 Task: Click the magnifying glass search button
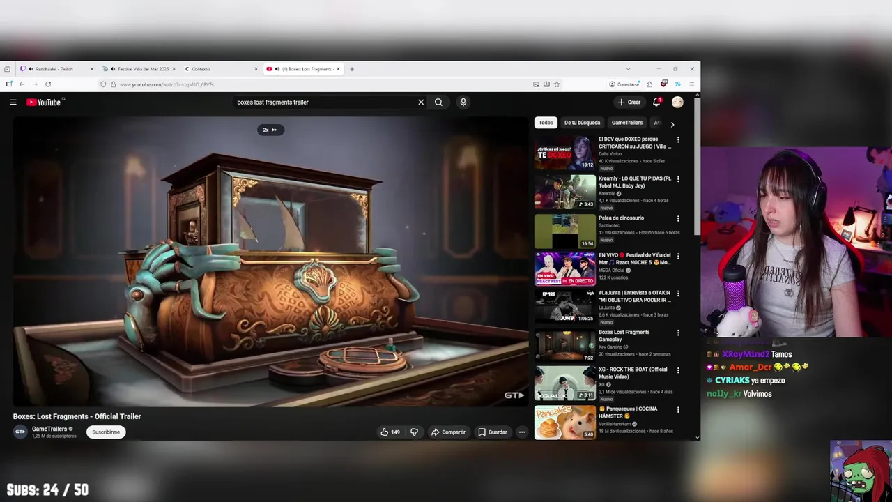coord(438,102)
